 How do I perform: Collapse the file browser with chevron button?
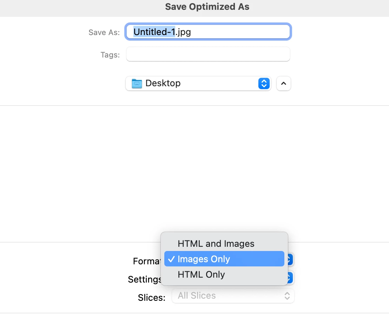click(284, 83)
